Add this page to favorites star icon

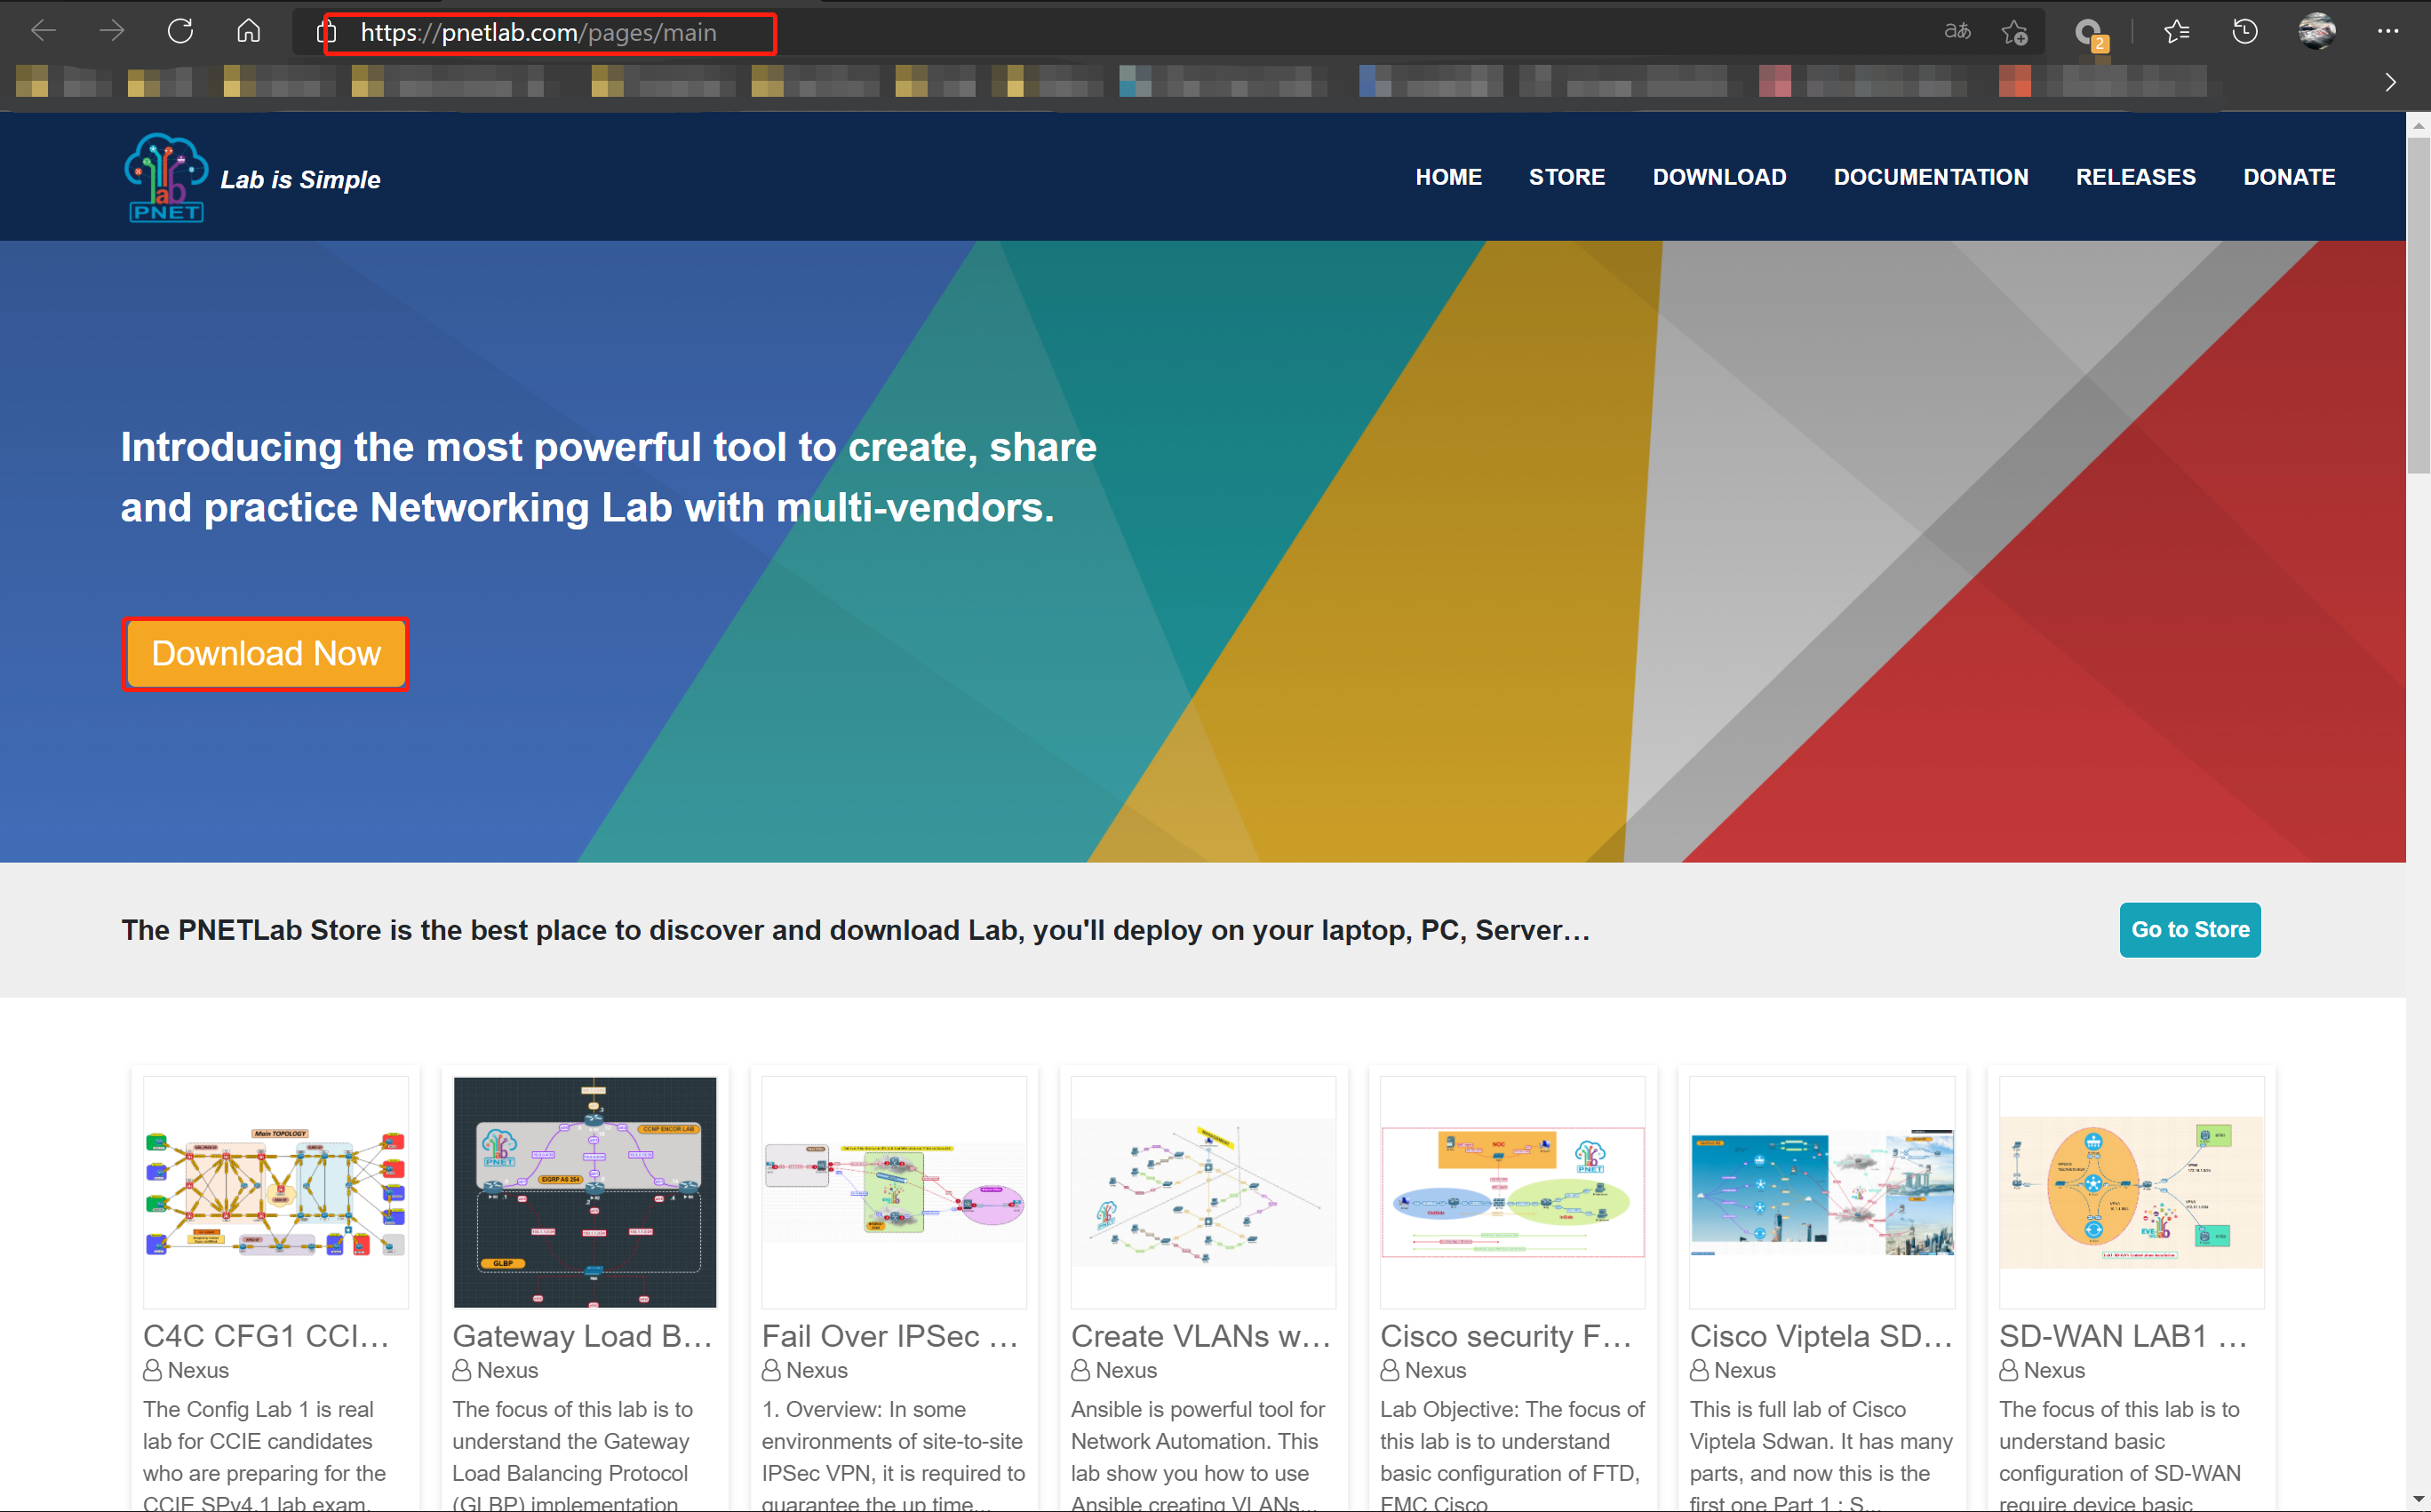2014,33
